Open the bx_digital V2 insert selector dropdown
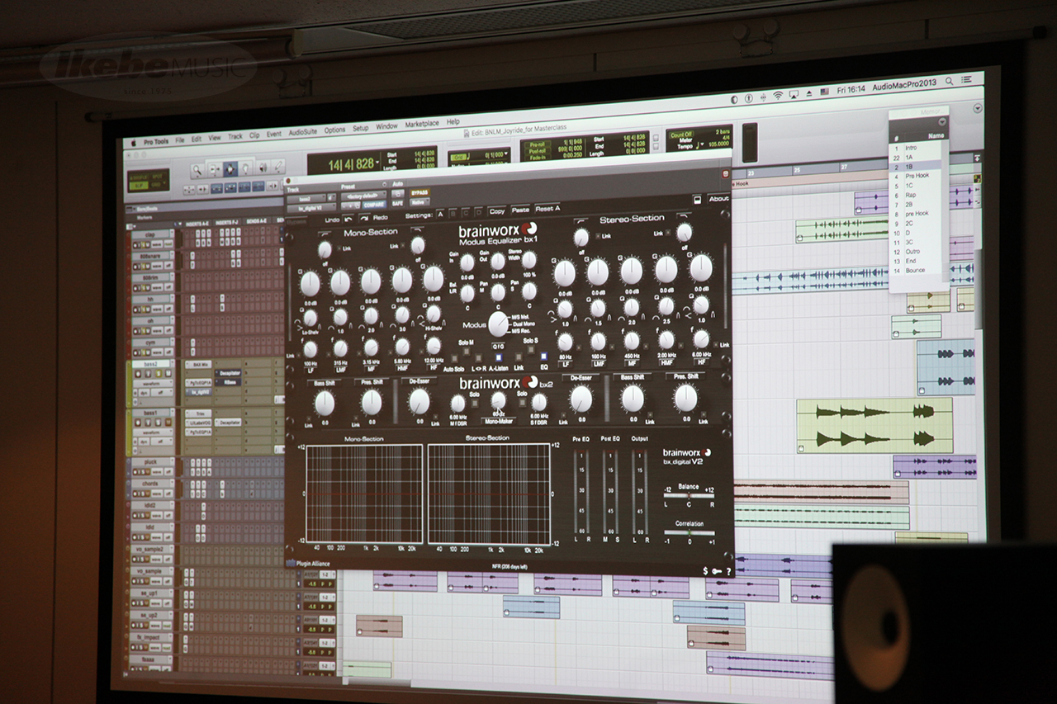 310,208
